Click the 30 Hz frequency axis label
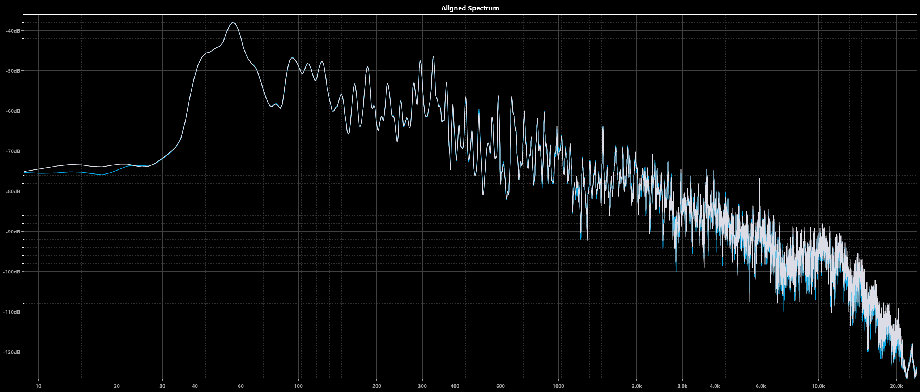920x392 pixels. (x=162, y=386)
